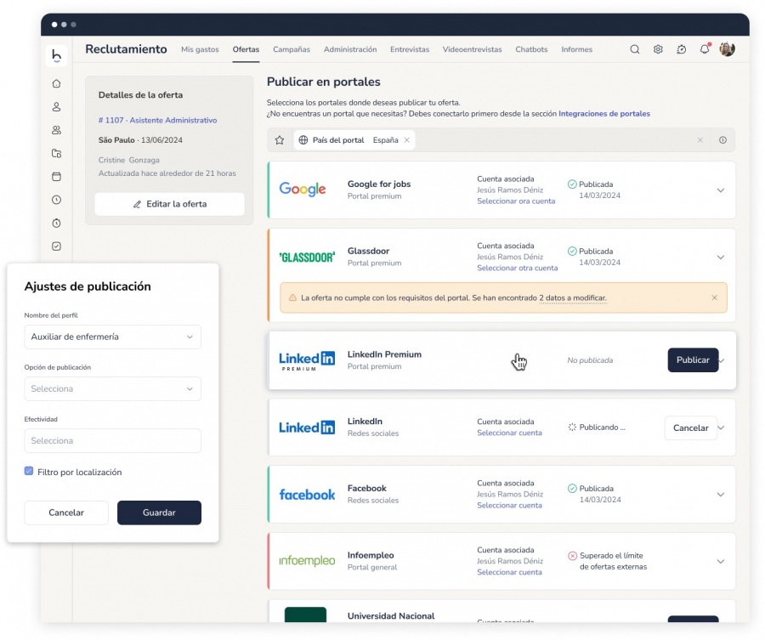The width and height of the screenshot is (765, 640).
Task: Click the Facebook logo
Action: [x=307, y=494]
